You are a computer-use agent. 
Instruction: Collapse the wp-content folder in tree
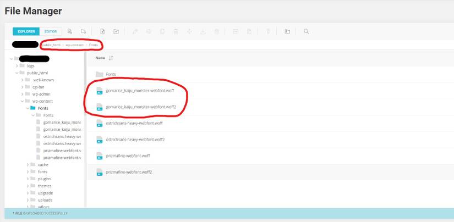tap(23, 101)
